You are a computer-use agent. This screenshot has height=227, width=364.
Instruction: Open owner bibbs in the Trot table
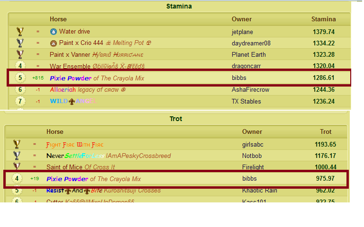pyautogui.click(x=250, y=179)
